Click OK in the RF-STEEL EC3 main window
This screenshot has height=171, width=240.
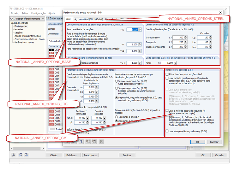pos(203,155)
